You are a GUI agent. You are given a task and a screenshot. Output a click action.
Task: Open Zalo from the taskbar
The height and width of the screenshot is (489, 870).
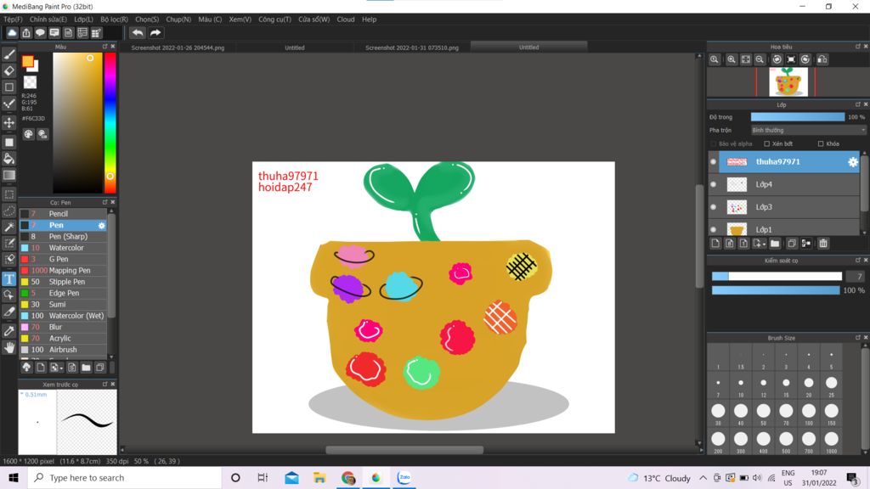[x=404, y=478]
